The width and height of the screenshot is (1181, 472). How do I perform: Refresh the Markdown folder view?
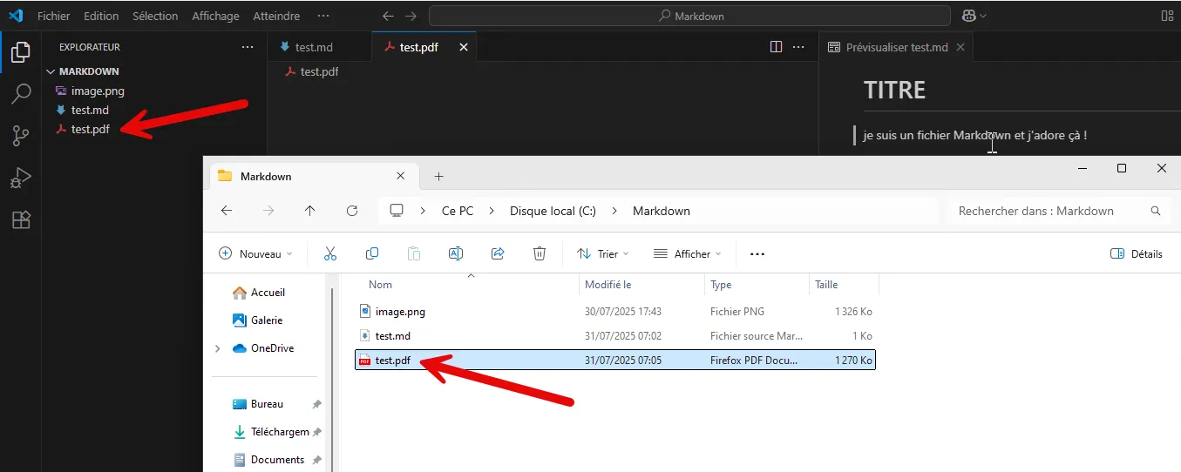[352, 211]
